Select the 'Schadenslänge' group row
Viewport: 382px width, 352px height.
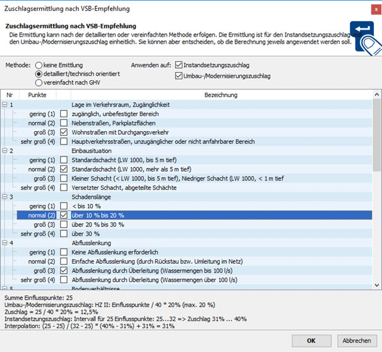tap(186, 197)
